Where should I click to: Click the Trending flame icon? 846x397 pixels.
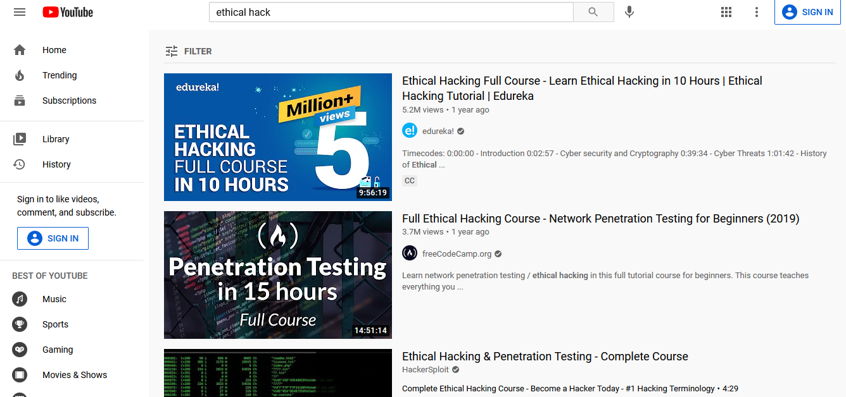coord(20,75)
